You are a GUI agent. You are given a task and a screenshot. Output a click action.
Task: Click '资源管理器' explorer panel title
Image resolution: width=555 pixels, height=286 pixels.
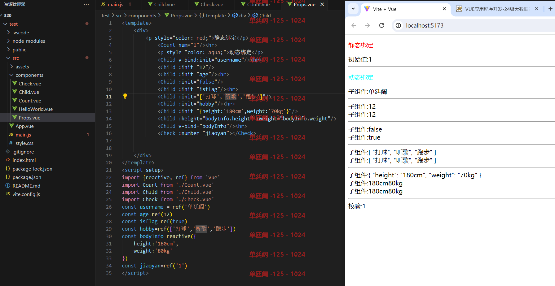coord(15,4)
